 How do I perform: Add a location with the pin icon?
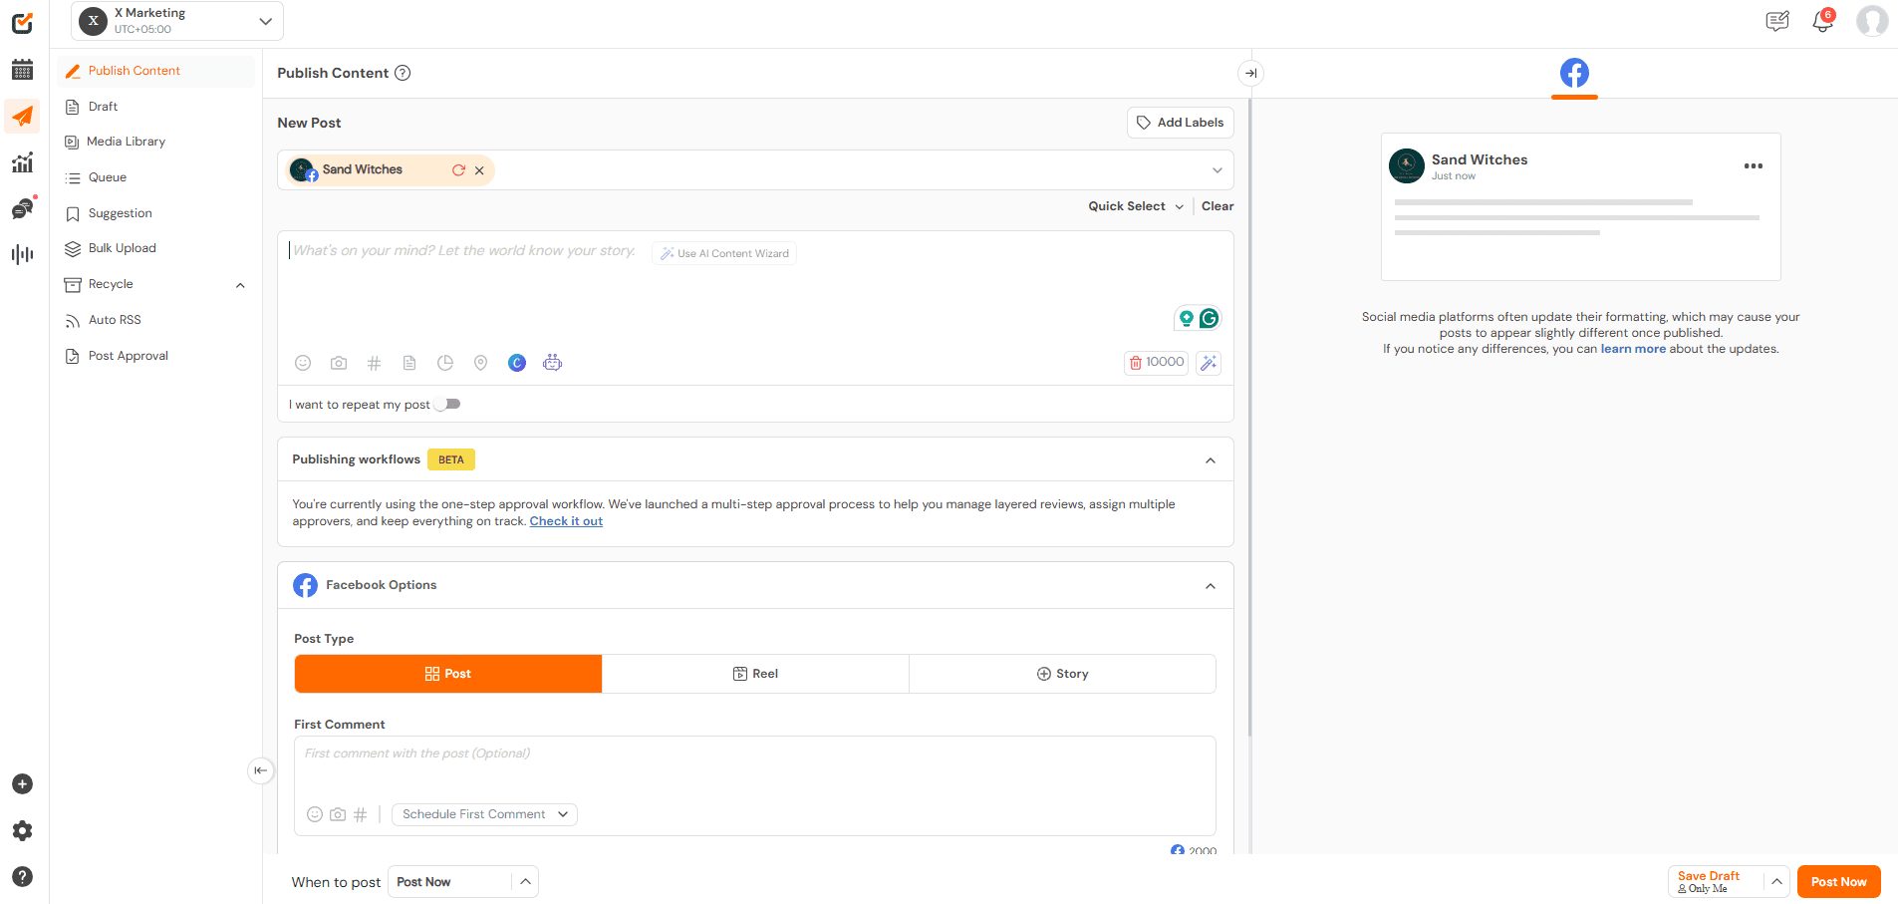click(x=481, y=363)
